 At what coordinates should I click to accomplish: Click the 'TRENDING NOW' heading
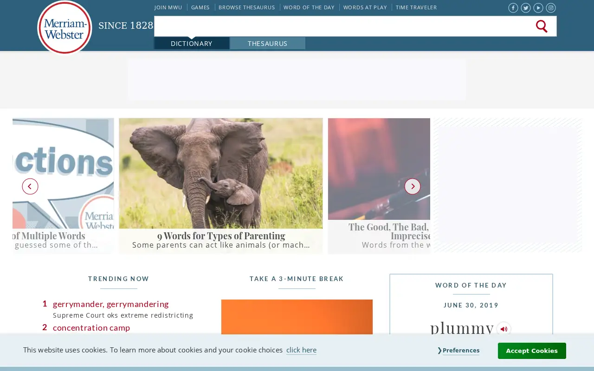click(x=119, y=279)
